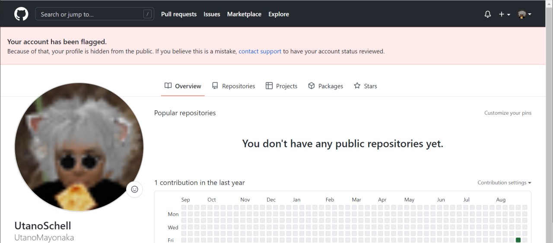Open the GitHub Octocat home logo
Screen dimensions: 553x243
click(21, 14)
